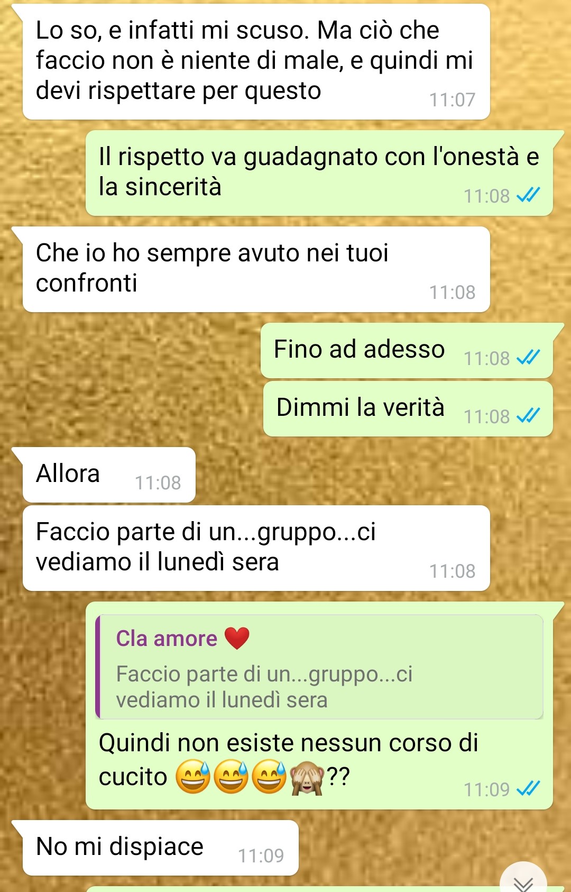This screenshot has height=892, width=571.
Task: Select the 'Lo so, e infatti mi scuso' message
Action: (x=256, y=61)
